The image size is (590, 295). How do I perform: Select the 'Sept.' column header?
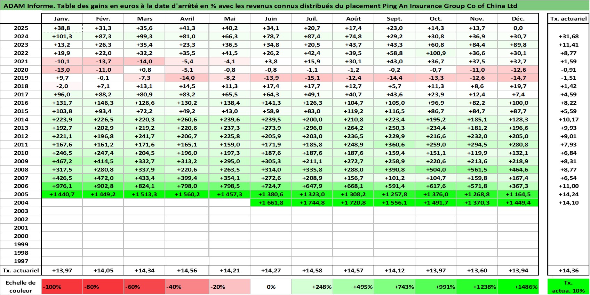coord(394,19)
